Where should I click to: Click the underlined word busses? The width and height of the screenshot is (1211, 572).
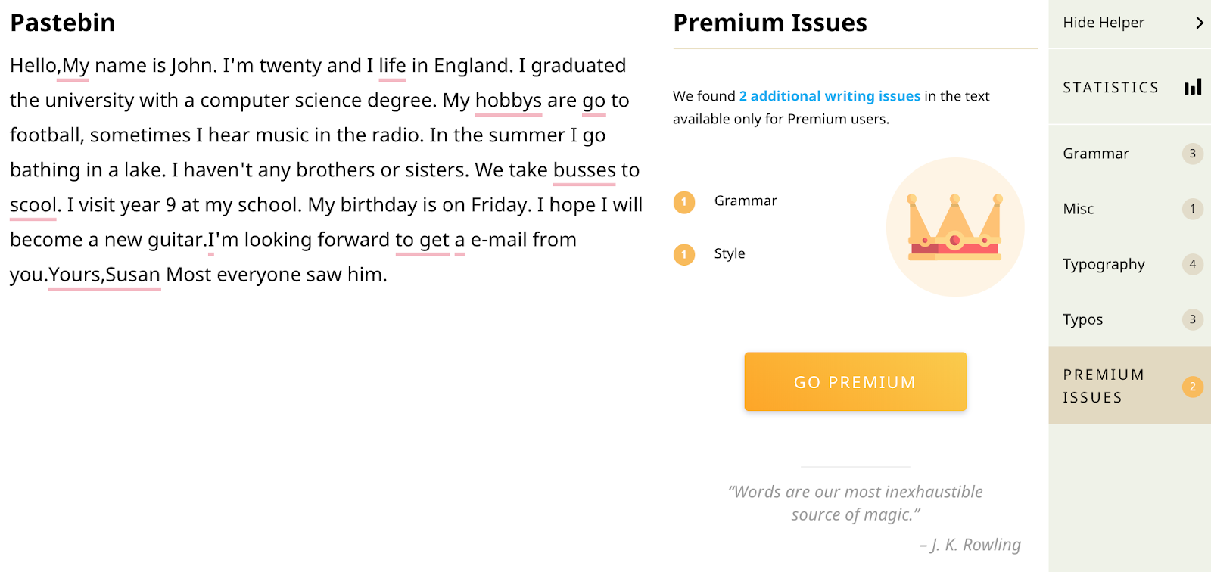(x=584, y=170)
